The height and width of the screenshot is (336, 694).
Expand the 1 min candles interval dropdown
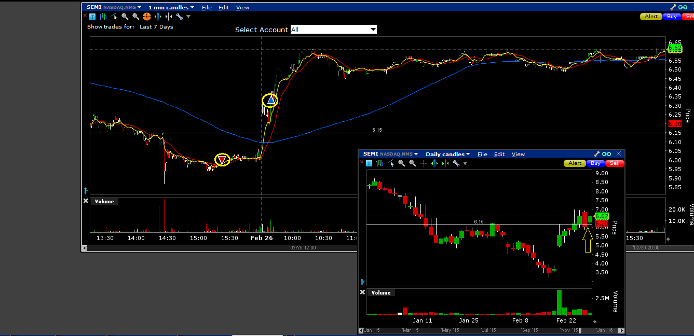pyautogui.click(x=171, y=8)
